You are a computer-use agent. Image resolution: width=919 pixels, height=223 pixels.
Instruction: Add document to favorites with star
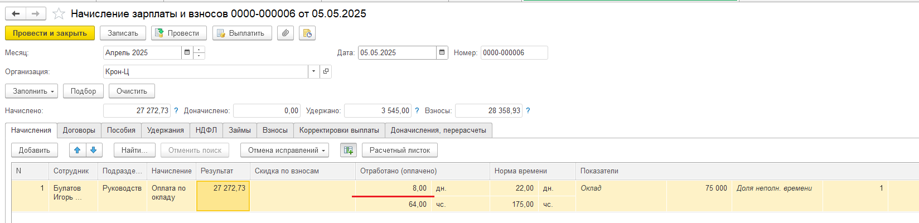[59, 13]
